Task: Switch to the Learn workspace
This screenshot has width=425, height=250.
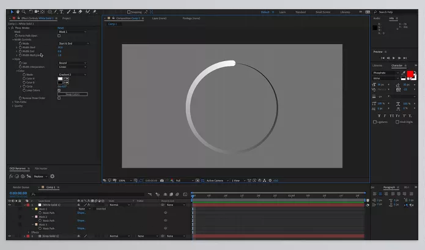Action: (x=283, y=12)
